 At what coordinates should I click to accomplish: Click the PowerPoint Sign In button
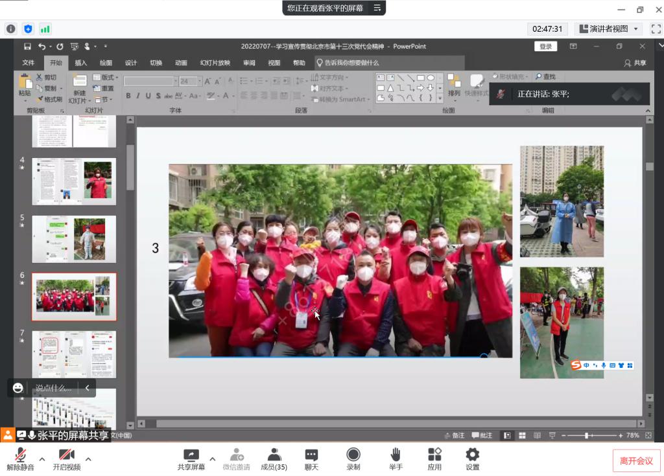(x=545, y=46)
